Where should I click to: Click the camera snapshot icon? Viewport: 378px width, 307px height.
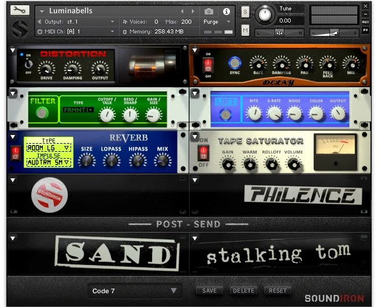(x=209, y=12)
